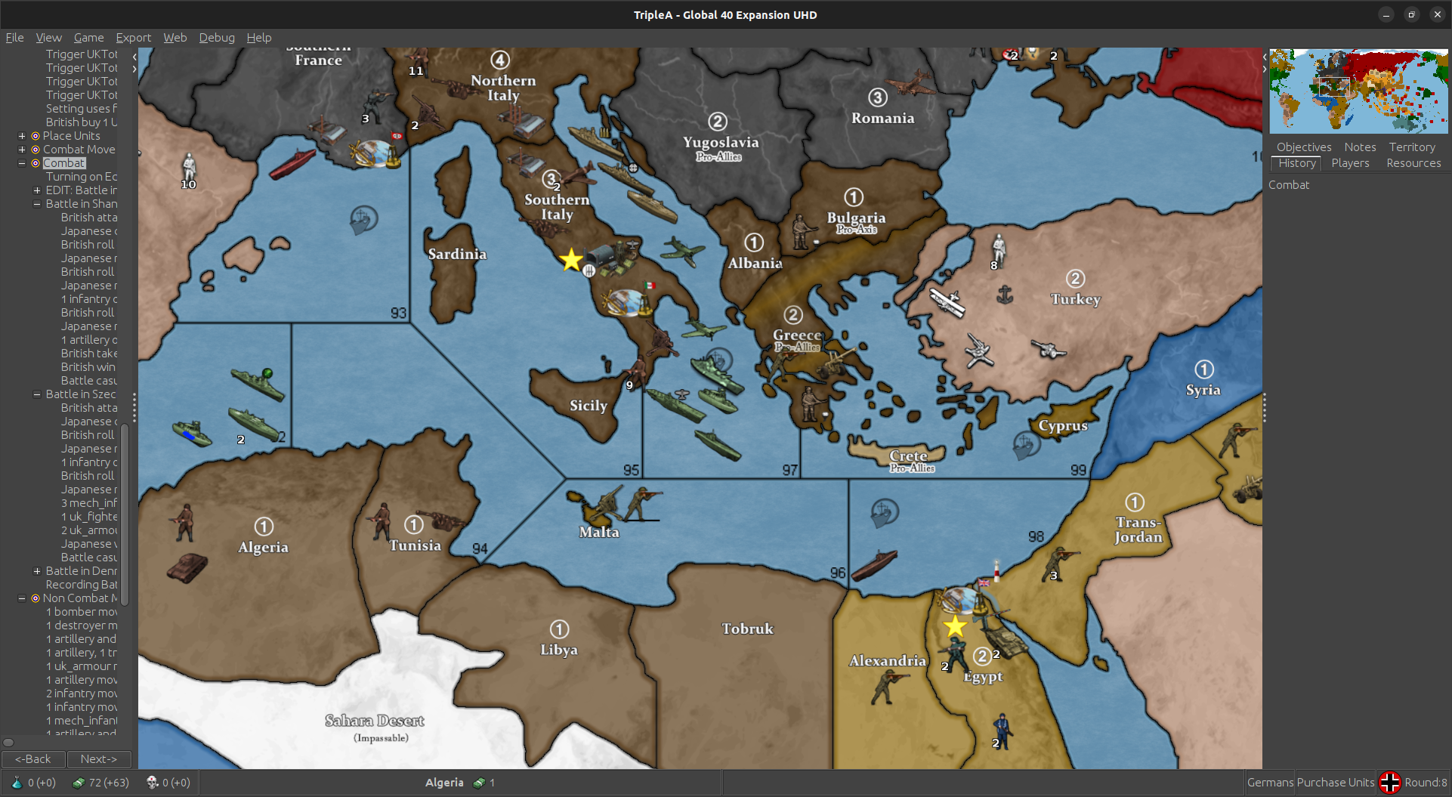Click the history panel horizontal scrollbar
The height and width of the screenshot is (797, 1452).
click(x=8, y=742)
